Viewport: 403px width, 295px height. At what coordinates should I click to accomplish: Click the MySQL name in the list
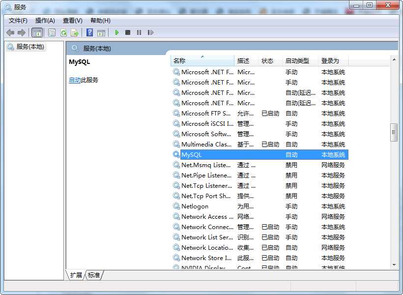tap(192, 154)
